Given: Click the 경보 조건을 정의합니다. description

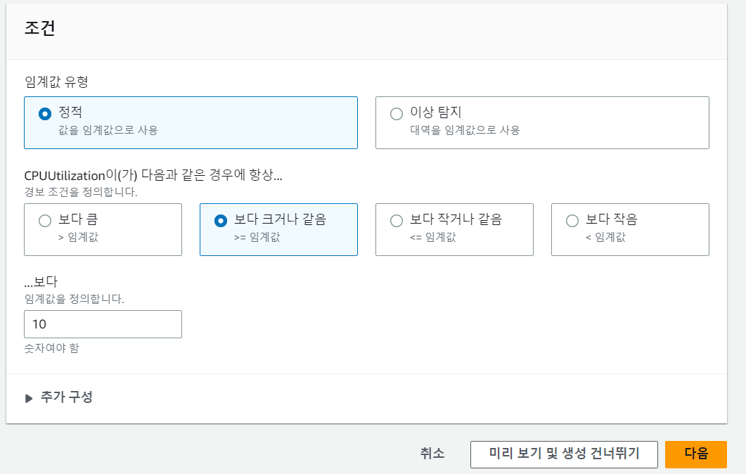Looking at the screenshot, I should 81,192.
